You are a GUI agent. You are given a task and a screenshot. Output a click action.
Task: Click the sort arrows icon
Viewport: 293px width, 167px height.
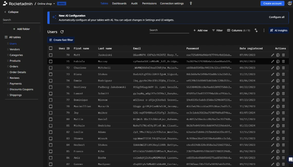coord(256,30)
